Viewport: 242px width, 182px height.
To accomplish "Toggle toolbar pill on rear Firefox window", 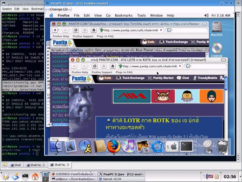I will pos(205,24).
